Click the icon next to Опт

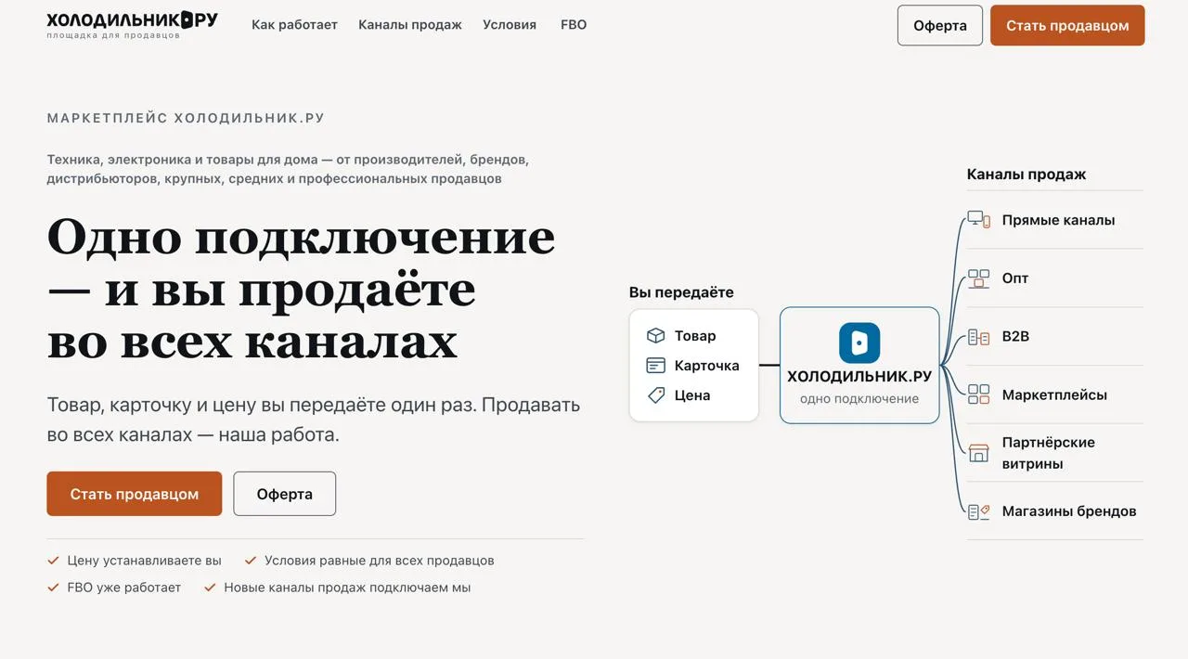click(x=978, y=278)
